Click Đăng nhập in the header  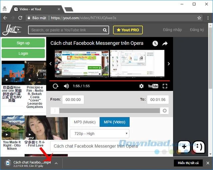pos(172,30)
